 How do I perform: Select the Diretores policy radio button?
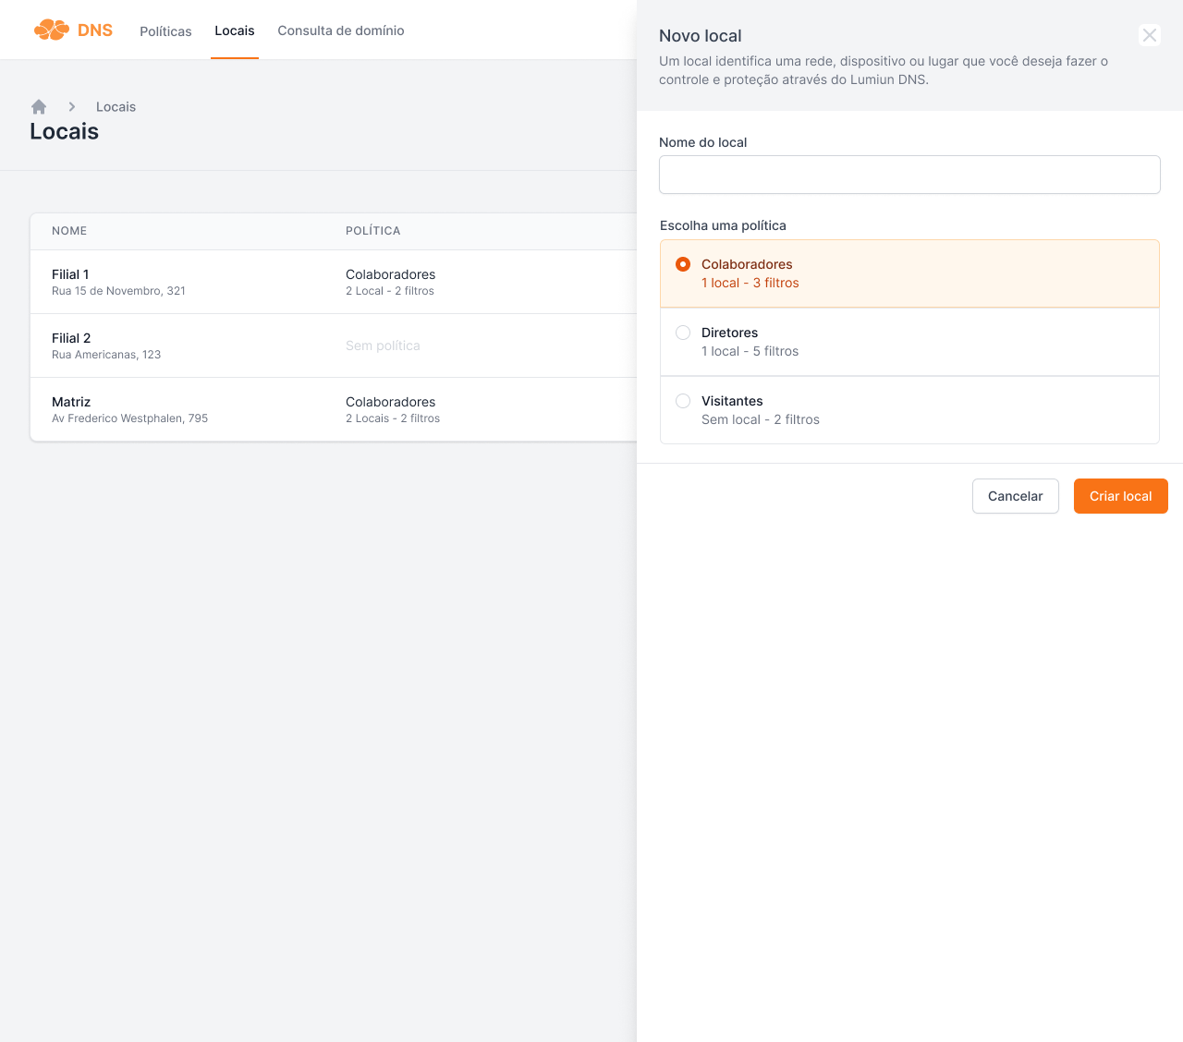(x=683, y=333)
